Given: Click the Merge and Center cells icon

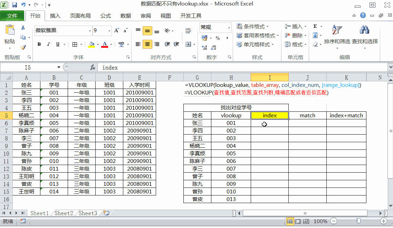Looking at the screenshot, I should 188,44.
